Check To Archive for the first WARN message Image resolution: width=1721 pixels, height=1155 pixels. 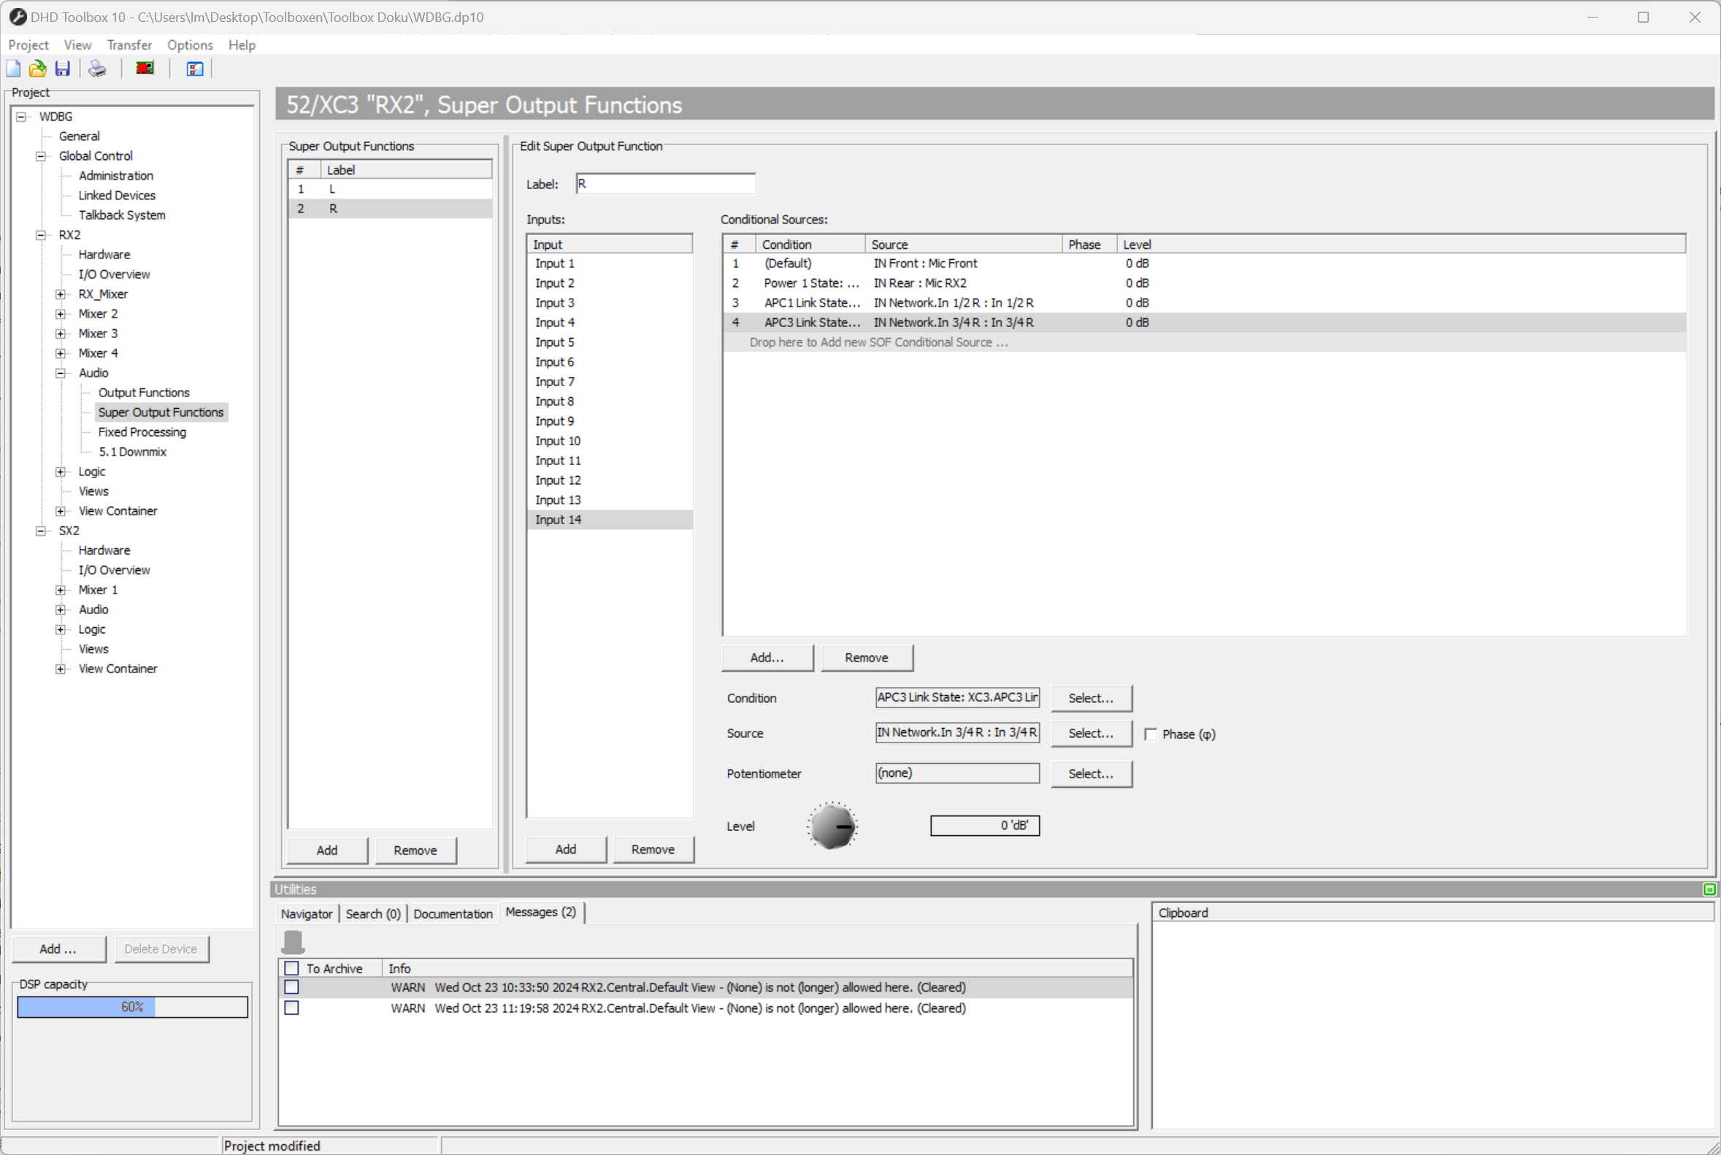(292, 987)
